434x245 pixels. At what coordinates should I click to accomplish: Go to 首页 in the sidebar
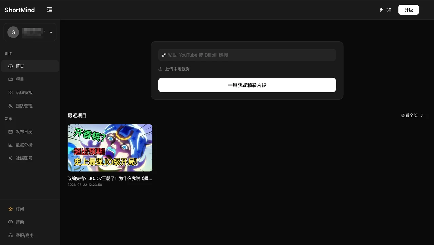(x=30, y=66)
